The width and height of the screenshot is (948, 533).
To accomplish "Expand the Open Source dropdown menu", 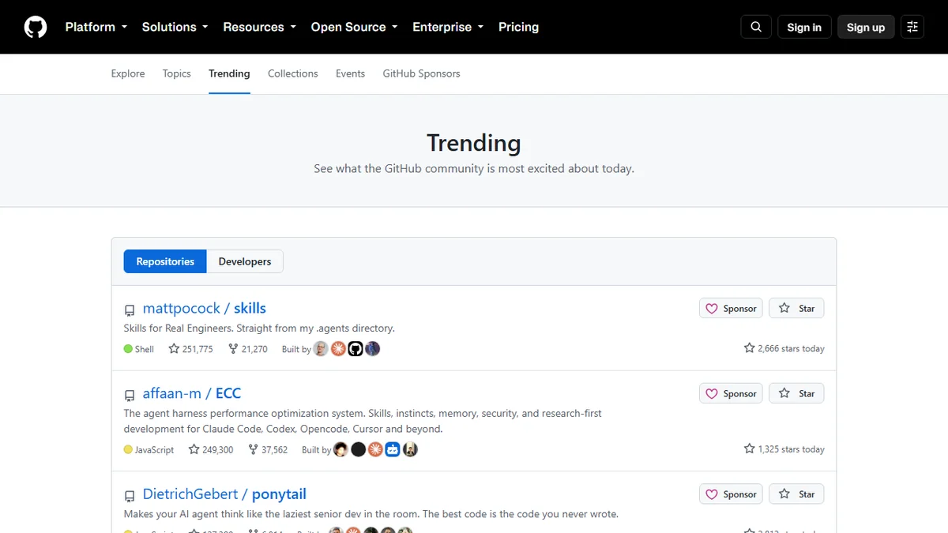I will 354,27.
